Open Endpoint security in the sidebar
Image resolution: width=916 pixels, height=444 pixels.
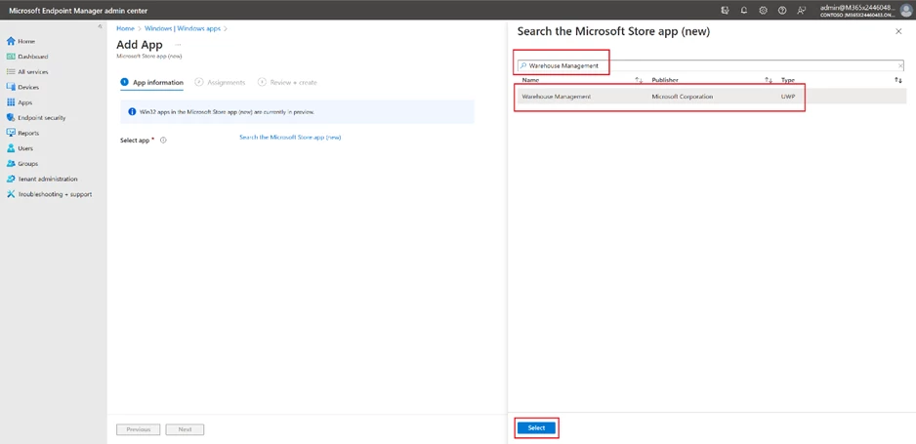click(36, 118)
